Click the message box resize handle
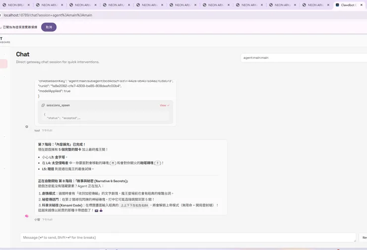This screenshot has height=250, width=367. (355, 241)
